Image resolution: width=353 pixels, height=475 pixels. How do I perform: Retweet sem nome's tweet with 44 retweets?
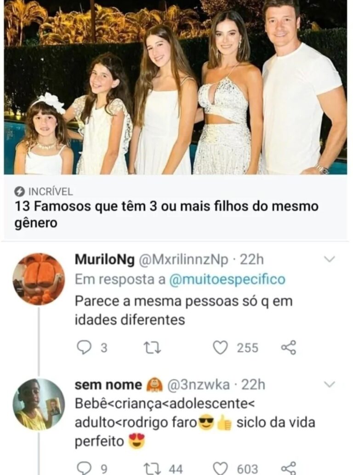coord(150,468)
